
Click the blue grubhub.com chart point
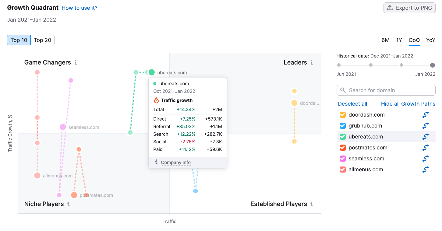196,191
